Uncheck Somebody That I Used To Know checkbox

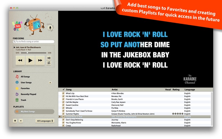tap(63, 111)
